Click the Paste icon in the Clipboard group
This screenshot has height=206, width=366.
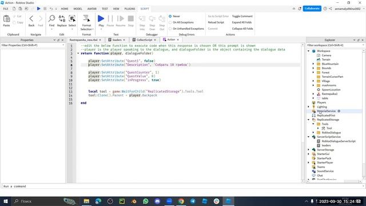click(6, 19)
